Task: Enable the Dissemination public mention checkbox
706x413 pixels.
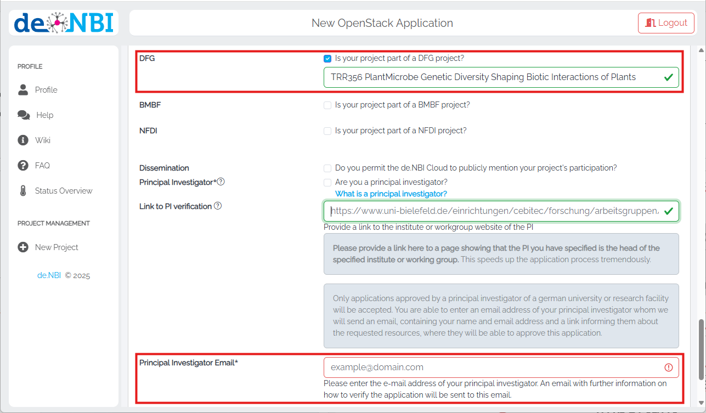Action: tap(327, 168)
